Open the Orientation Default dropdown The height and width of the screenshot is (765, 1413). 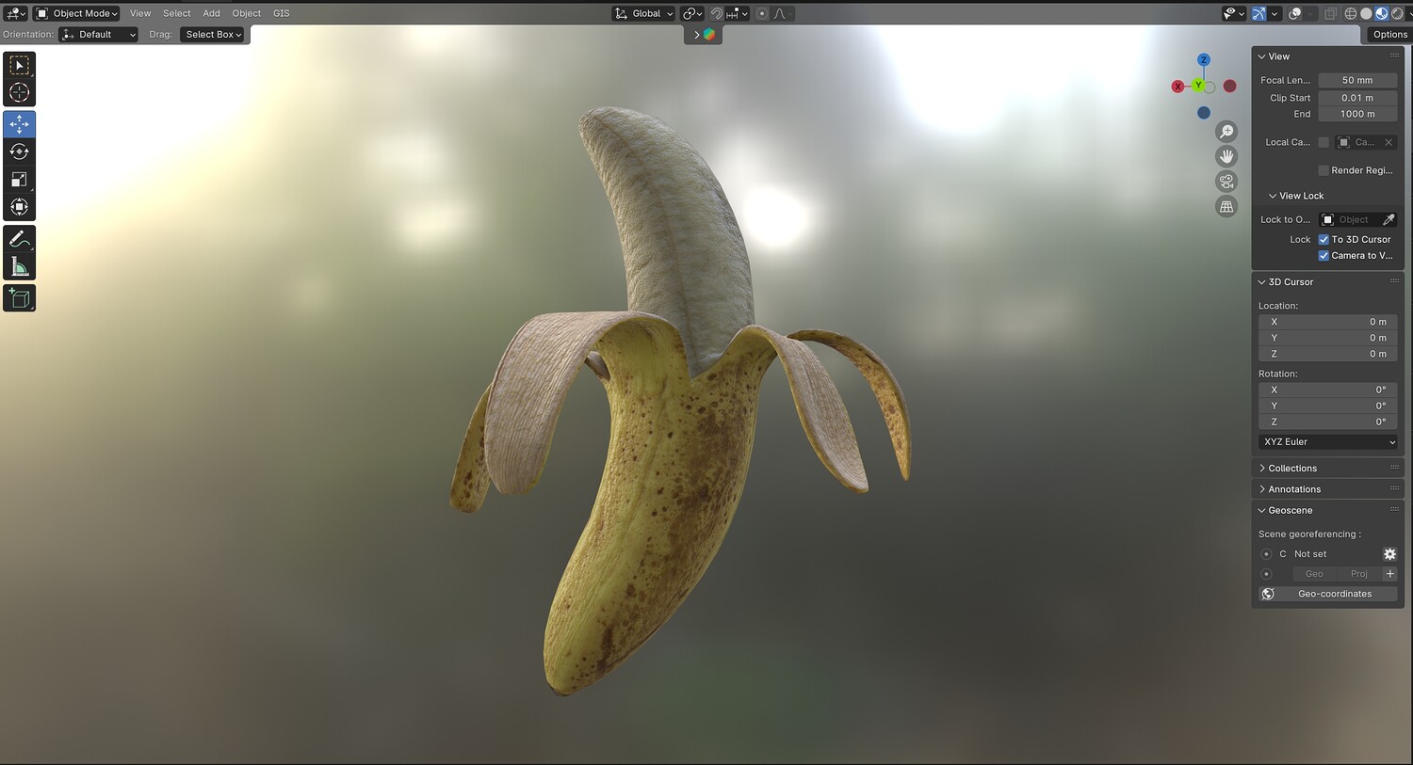click(x=99, y=35)
